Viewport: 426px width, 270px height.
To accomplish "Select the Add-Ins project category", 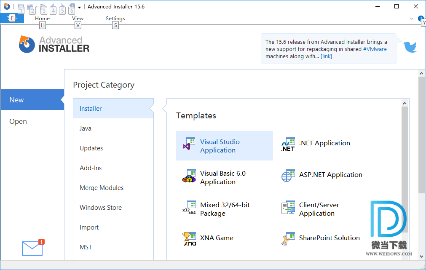I will click(113, 168).
